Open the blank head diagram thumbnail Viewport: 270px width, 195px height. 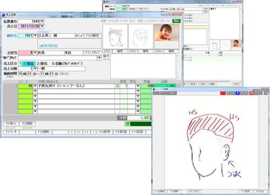(x=140, y=37)
